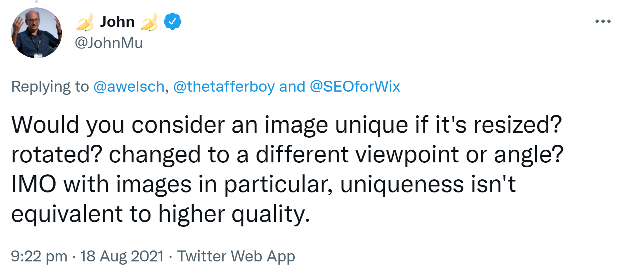The width and height of the screenshot is (627, 277).
Task: Click the phrase "equivalent to higher quality."
Action: tap(161, 214)
